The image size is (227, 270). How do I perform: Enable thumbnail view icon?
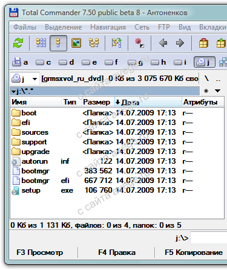[x=76, y=43]
